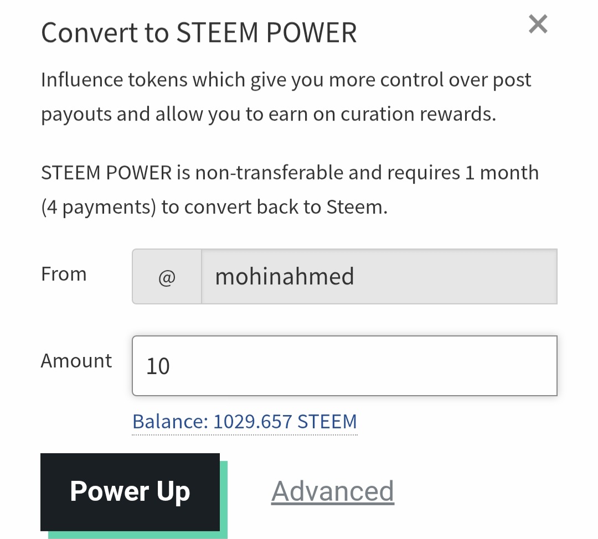Click the Power Up button

point(130,491)
